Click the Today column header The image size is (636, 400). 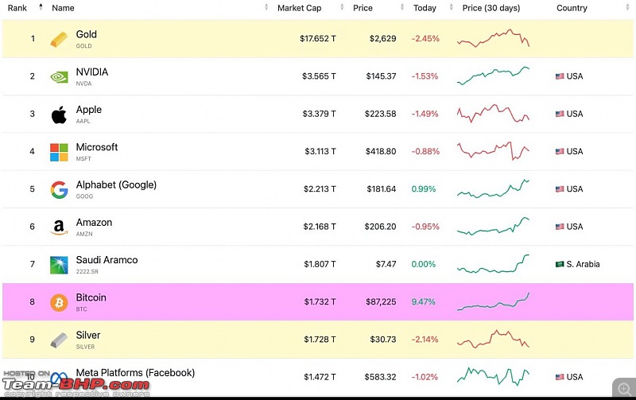click(425, 8)
